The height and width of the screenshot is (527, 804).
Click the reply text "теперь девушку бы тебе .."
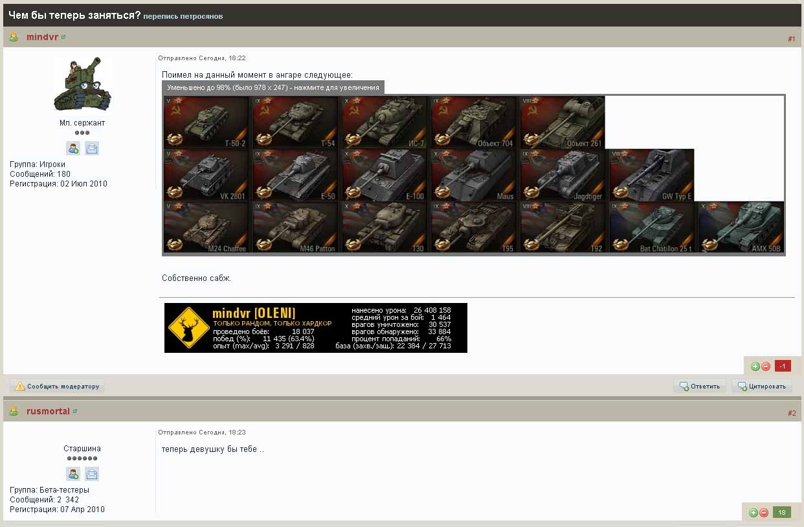[x=213, y=449]
